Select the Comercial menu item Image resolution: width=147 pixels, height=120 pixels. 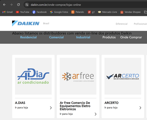[x=56, y=37]
